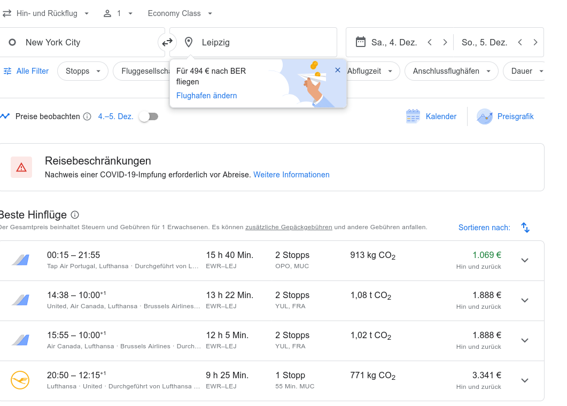The height and width of the screenshot is (406, 567).
Task: Click Sortieren nach
Action: pos(484,228)
